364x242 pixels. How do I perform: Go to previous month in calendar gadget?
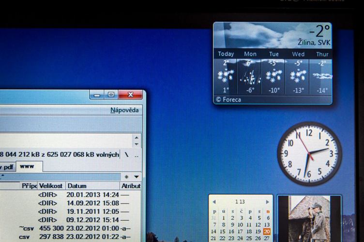click(214, 202)
